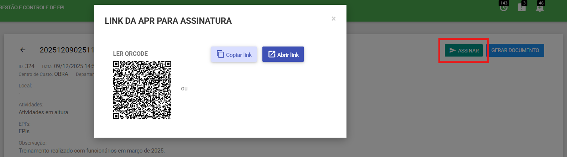Click the GESTÃO E CONTROLE DE EPI header
The width and height of the screenshot is (567, 157).
33,7
